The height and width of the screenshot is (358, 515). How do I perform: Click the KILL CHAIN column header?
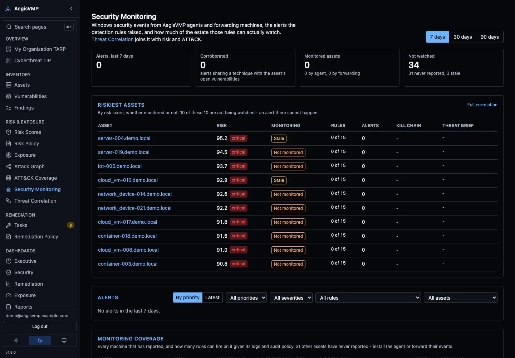(409, 126)
